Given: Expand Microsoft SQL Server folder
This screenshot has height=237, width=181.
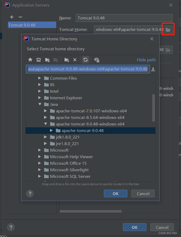Looking at the screenshot, I should pyautogui.click(x=39, y=176).
